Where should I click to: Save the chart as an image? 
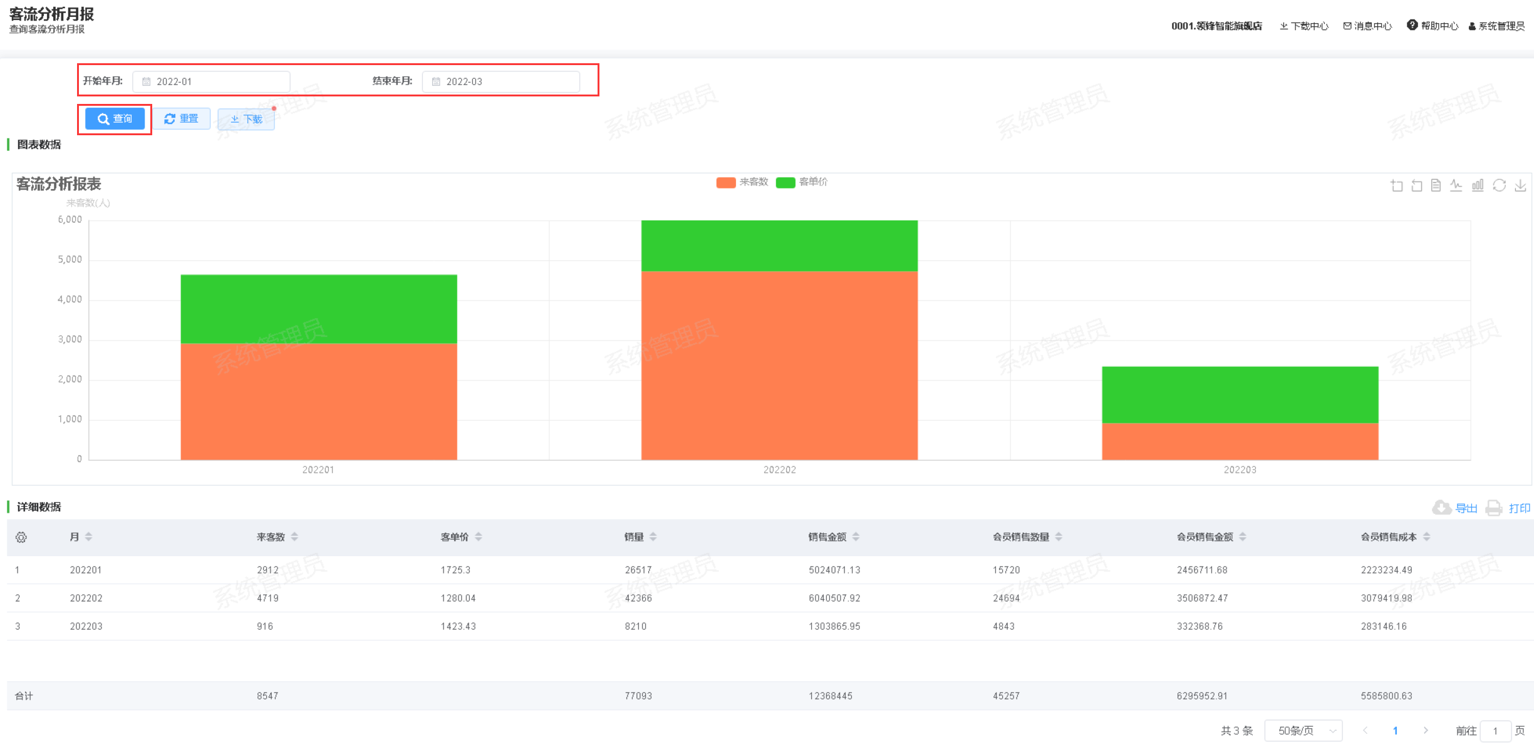coord(1520,185)
